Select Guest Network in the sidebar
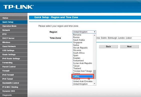Image resolution: width=141 pixels, height=97 pixels. 14,46
